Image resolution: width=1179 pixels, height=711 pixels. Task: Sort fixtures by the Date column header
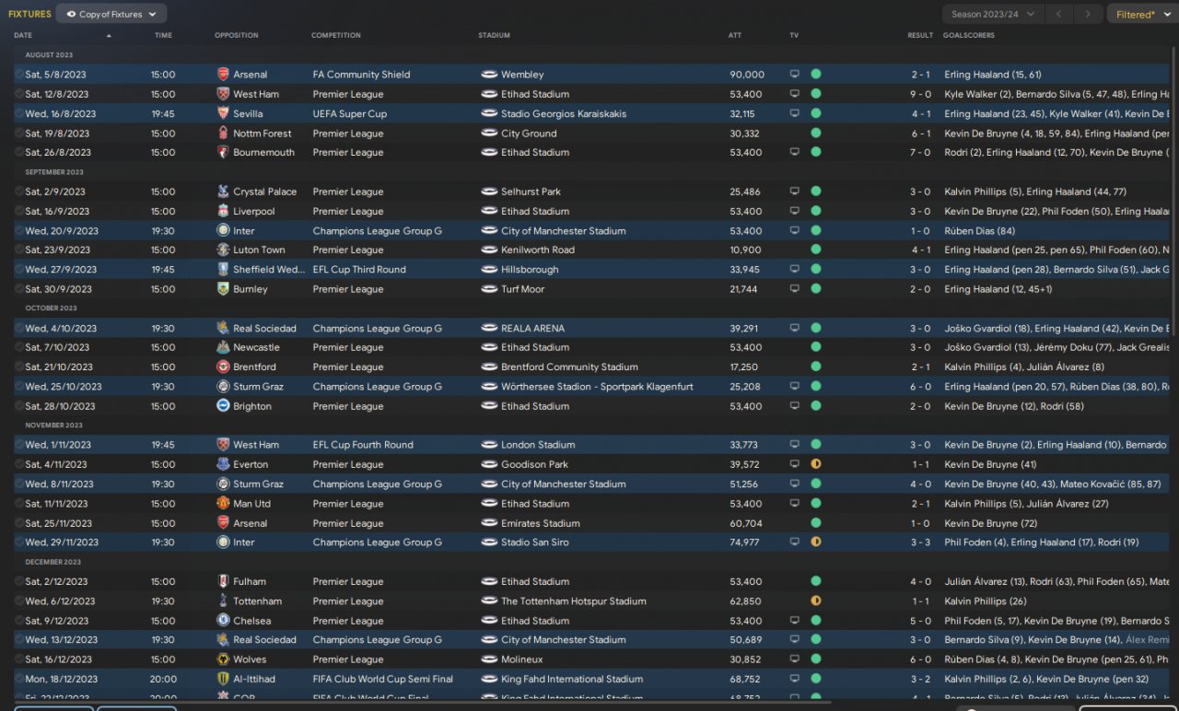23,36
